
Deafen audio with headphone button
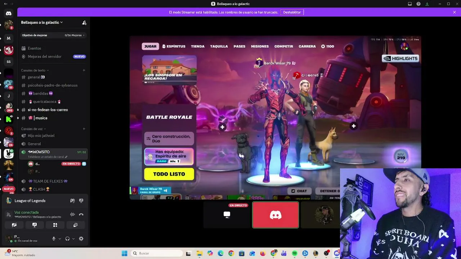(x=67, y=238)
